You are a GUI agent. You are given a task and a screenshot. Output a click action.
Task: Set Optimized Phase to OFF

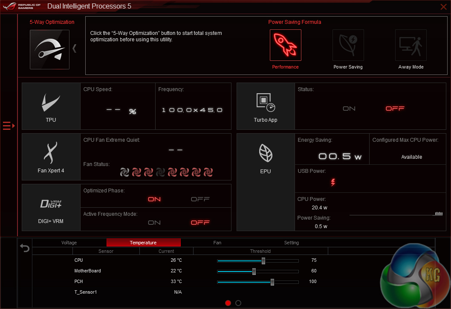(x=200, y=199)
